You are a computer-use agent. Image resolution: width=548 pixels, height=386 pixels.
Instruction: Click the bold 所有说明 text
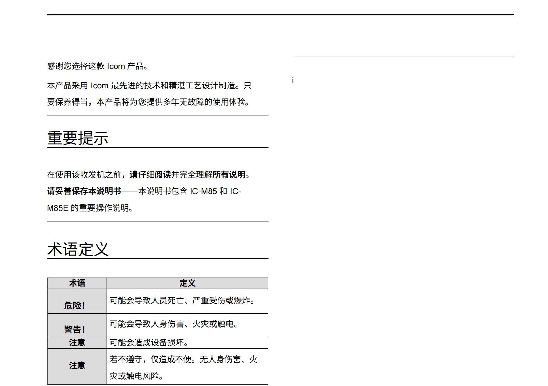229,175
